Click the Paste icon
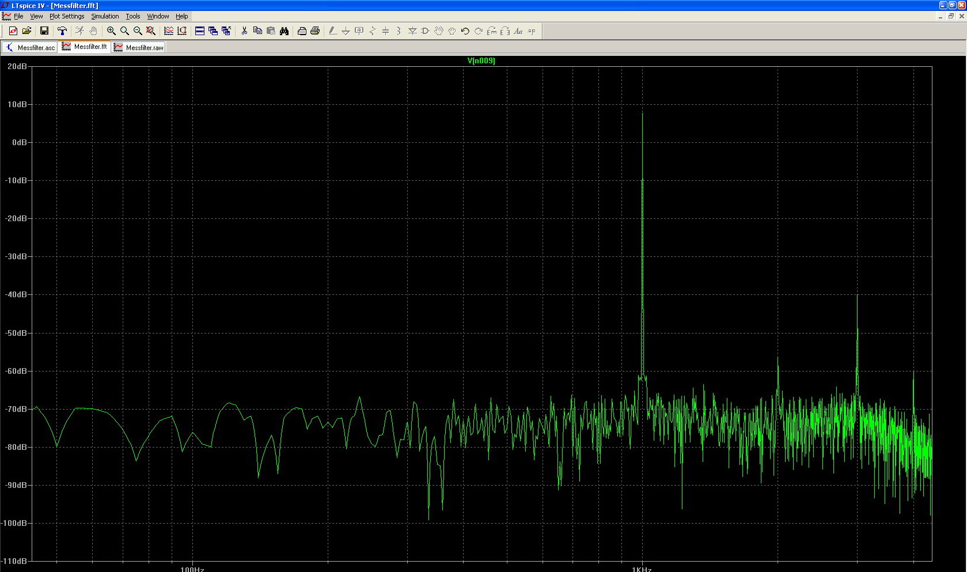The image size is (967, 572). (x=271, y=31)
